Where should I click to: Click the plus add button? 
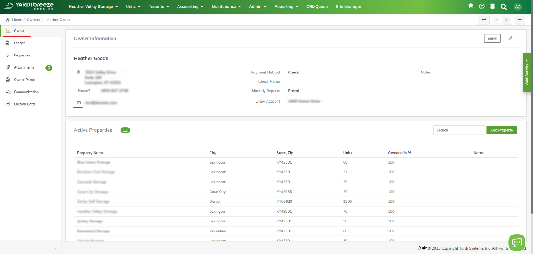point(520,20)
